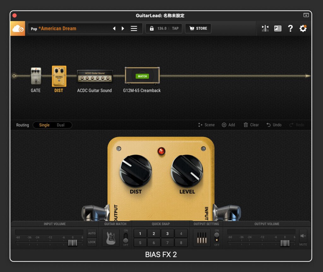Image resolution: width=323 pixels, height=272 pixels.
Task: Select Quick Snap 7
Action: click(x=167, y=243)
